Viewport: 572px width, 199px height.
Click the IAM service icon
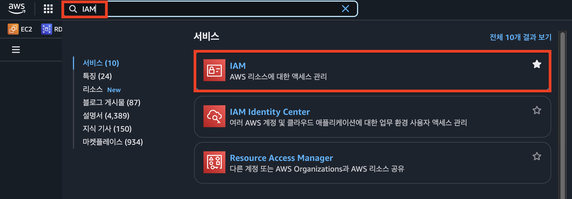pyautogui.click(x=214, y=70)
